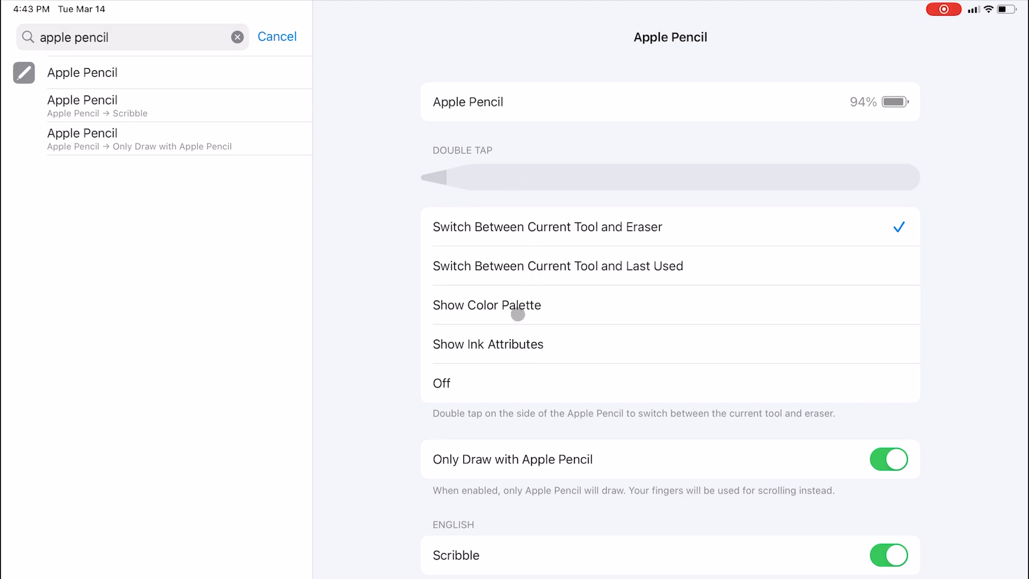This screenshot has width=1029, height=579.
Task: Click the magnifying glass search icon
Action: (x=28, y=37)
